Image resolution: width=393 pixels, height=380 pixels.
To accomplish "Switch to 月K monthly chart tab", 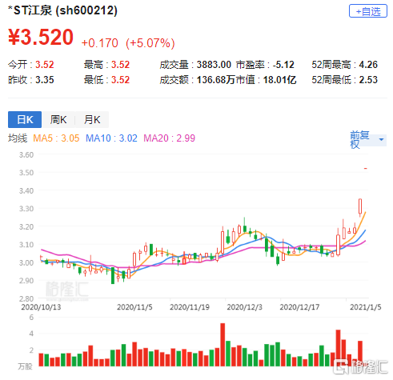I will point(92,119).
